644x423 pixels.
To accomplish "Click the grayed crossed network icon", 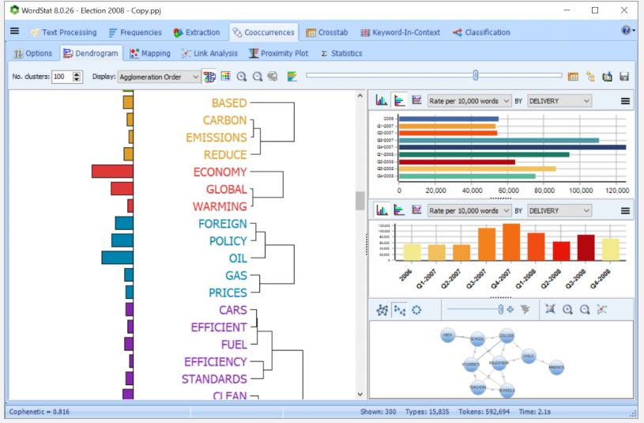I will (x=601, y=310).
